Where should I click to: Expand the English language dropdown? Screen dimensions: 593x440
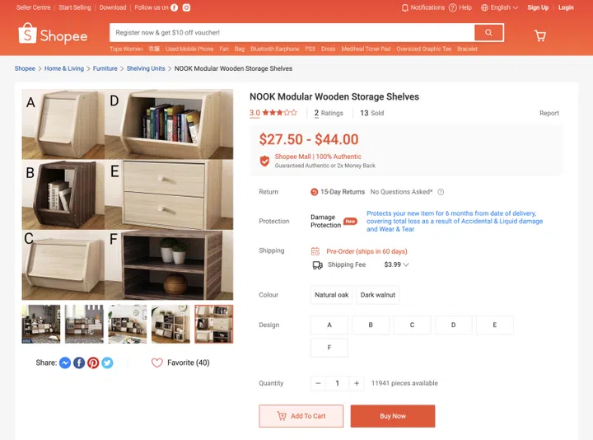coord(499,7)
